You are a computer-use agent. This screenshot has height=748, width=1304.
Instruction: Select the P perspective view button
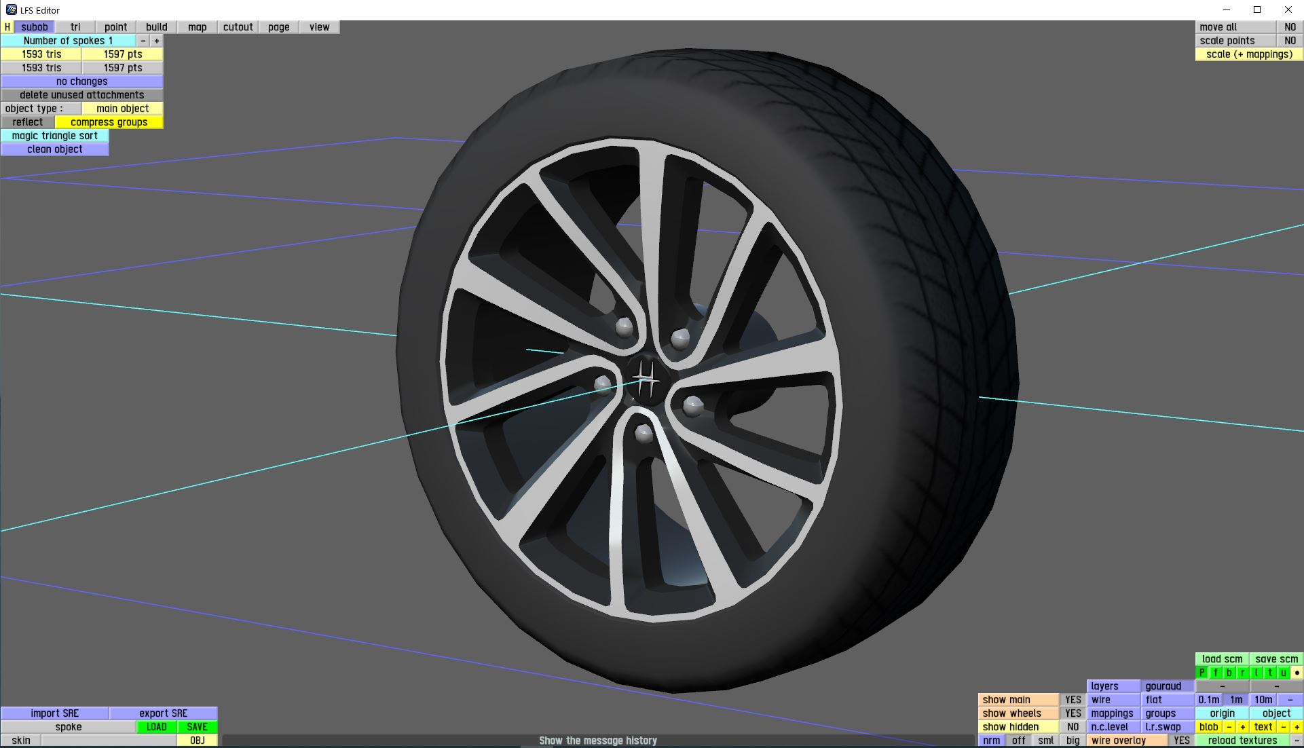click(x=1201, y=673)
